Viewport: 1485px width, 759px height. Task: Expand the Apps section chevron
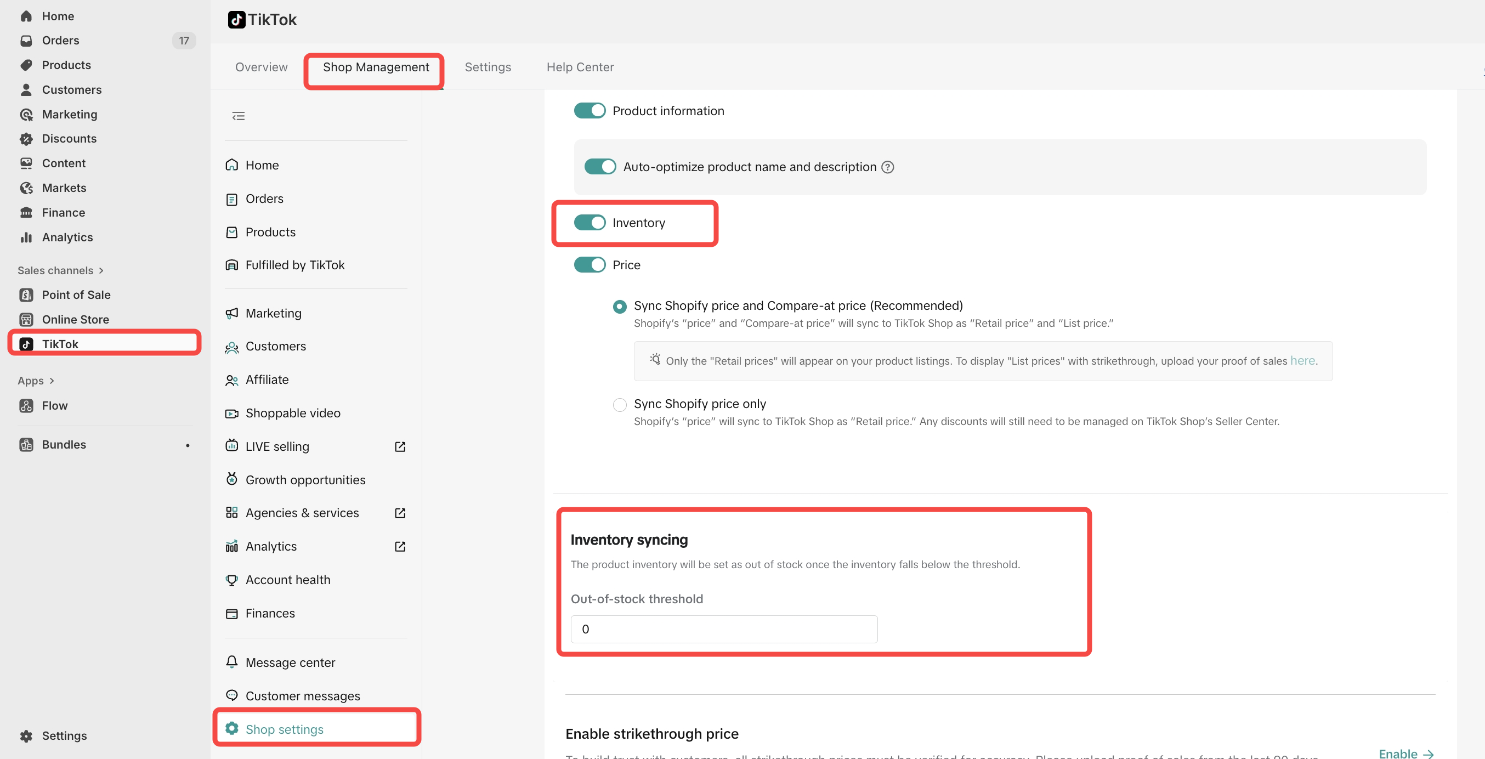click(52, 381)
